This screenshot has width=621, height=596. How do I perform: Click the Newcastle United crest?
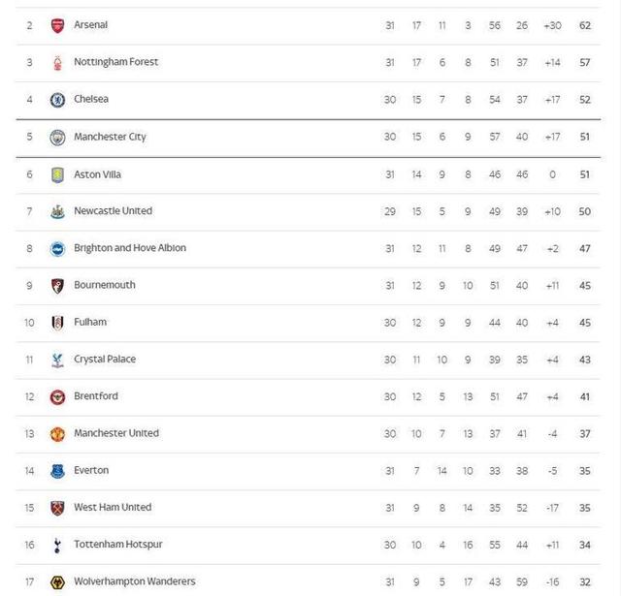pyautogui.click(x=57, y=211)
